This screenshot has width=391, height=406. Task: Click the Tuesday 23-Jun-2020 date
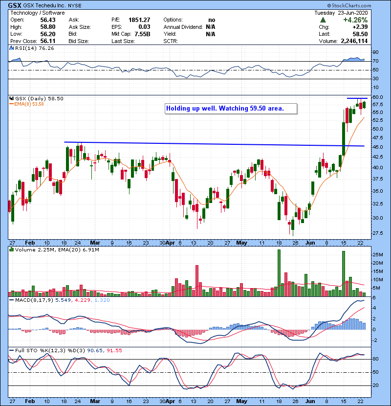pyautogui.click(x=341, y=13)
